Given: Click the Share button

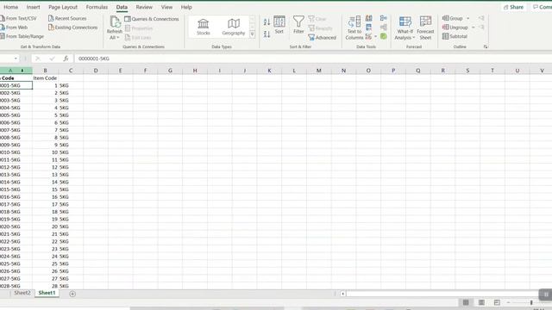Looking at the screenshot, I should [513, 7].
